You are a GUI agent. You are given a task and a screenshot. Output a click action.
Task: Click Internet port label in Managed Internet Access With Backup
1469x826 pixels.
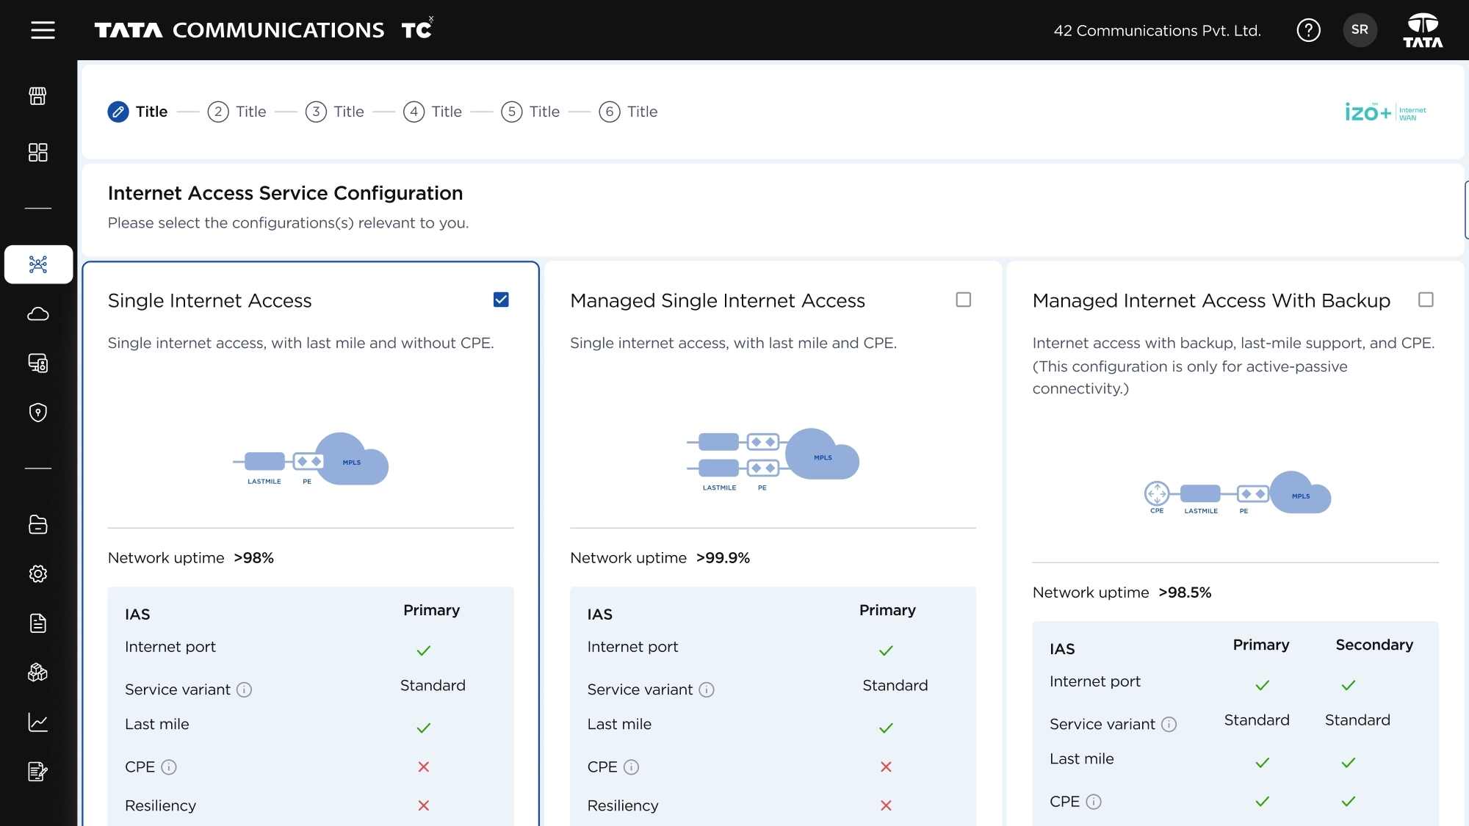(1095, 681)
